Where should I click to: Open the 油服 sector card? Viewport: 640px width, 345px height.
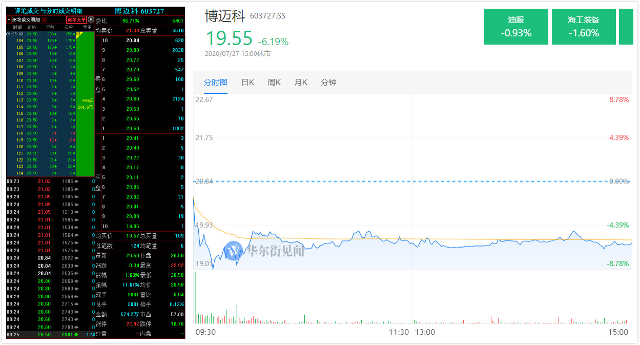click(516, 27)
